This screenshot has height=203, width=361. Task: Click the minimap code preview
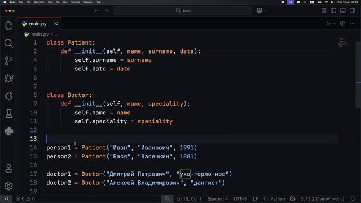[343, 42]
